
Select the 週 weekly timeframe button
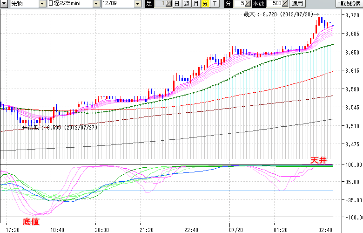pyautogui.click(x=187, y=3)
